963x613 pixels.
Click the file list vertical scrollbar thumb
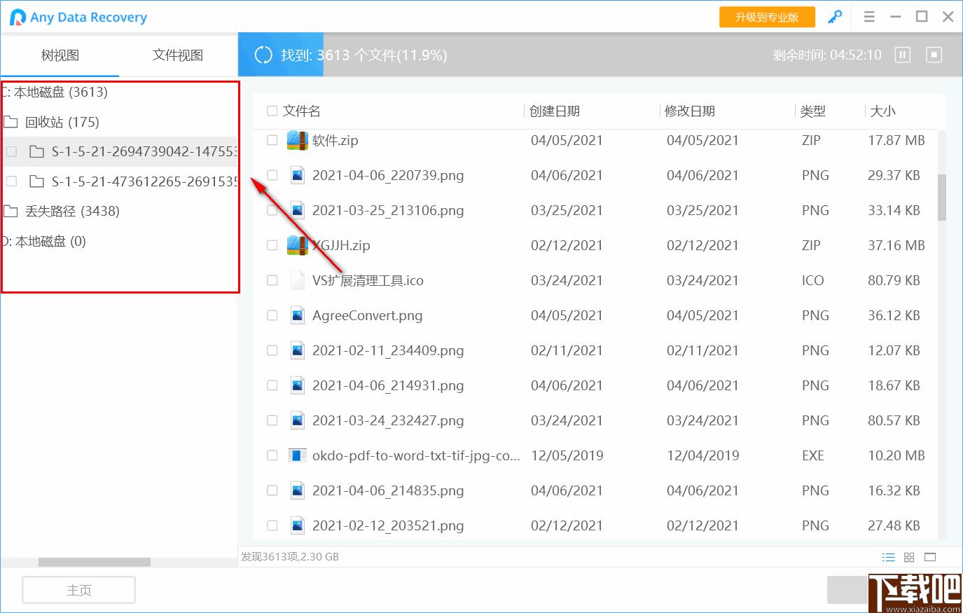coord(942,198)
